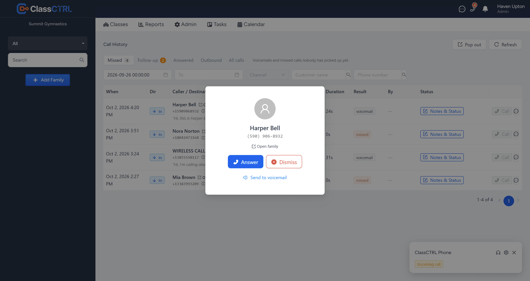Switch to the Answered tab
The width and height of the screenshot is (530, 281).
[x=183, y=60]
